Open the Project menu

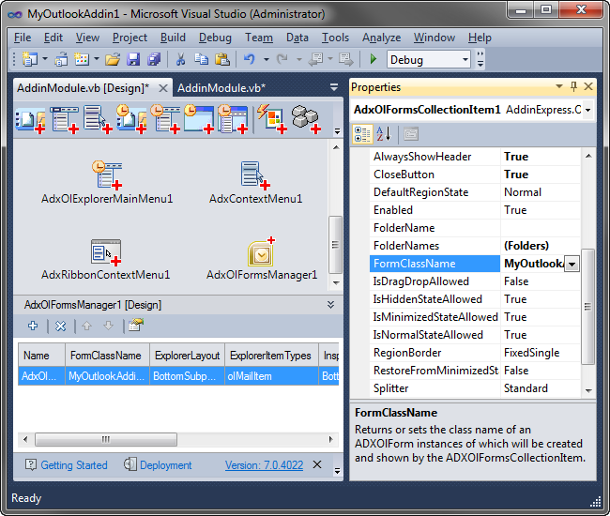click(x=130, y=38)
